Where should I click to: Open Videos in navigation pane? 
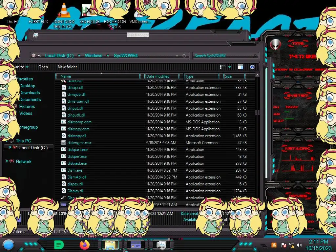(26, 113)
